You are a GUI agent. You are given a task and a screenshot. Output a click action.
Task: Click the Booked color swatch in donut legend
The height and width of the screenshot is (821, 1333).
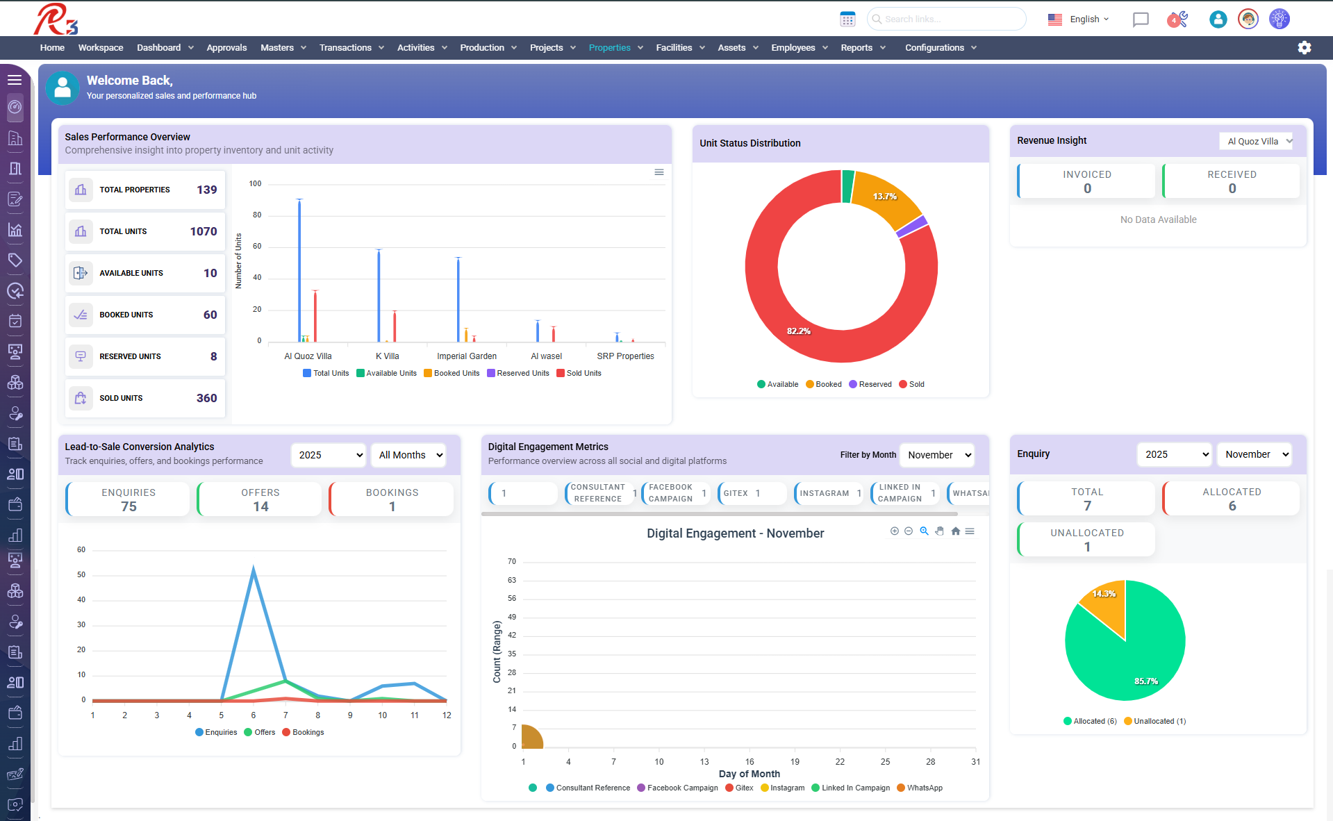click(809, 385)
